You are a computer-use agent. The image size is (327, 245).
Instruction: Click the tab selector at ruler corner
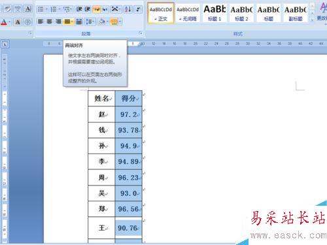coord(5,44)
